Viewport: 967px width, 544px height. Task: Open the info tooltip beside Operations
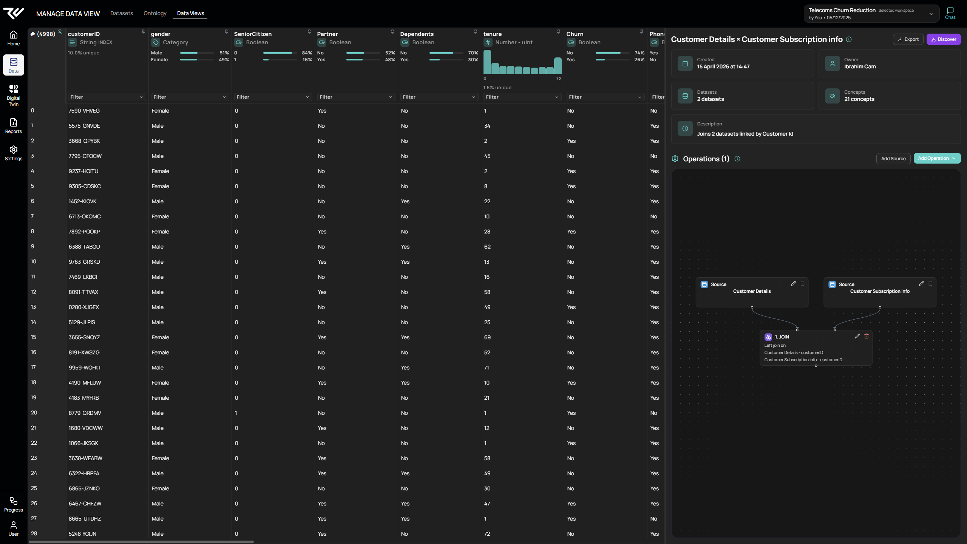click(738, 159)
